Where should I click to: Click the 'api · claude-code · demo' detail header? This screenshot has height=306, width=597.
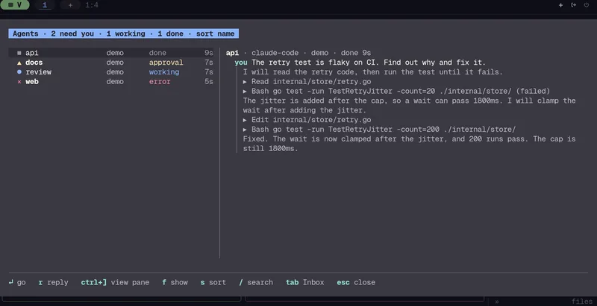[298, 53]
